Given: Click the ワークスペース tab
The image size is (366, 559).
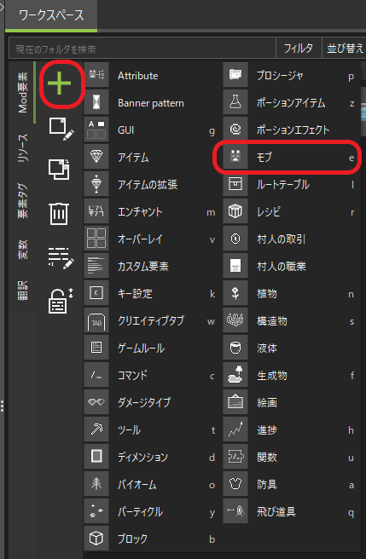Looking at the screenshot, I should click(51, 16).
